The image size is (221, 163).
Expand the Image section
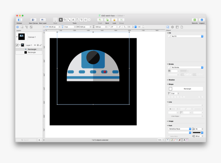click(168, 121)
